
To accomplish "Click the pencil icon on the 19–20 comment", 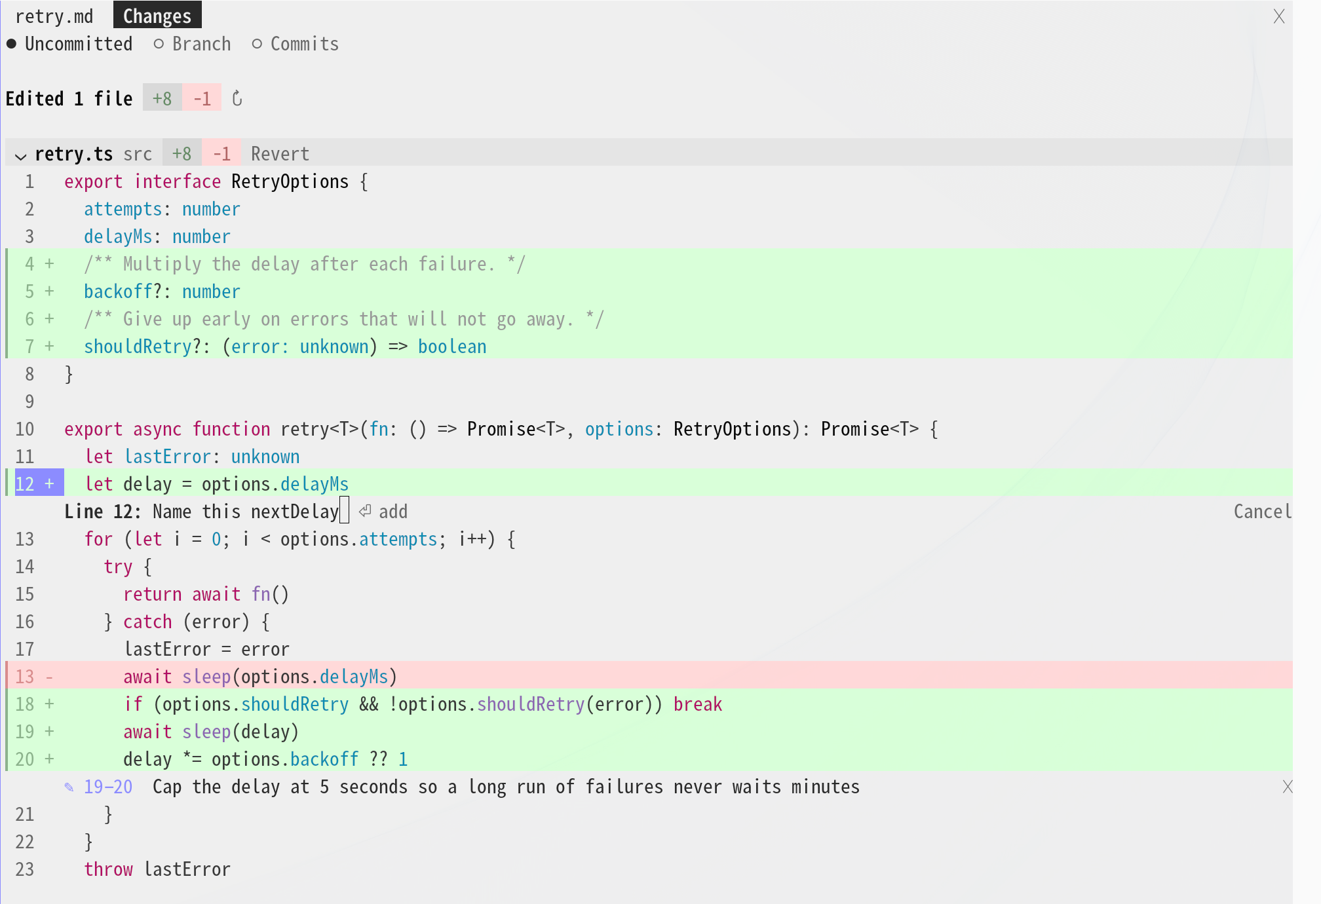I will (x=69, y=787).
